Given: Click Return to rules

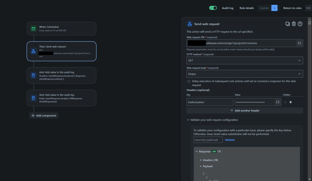Looking at the screenshot, I should 292,8.
